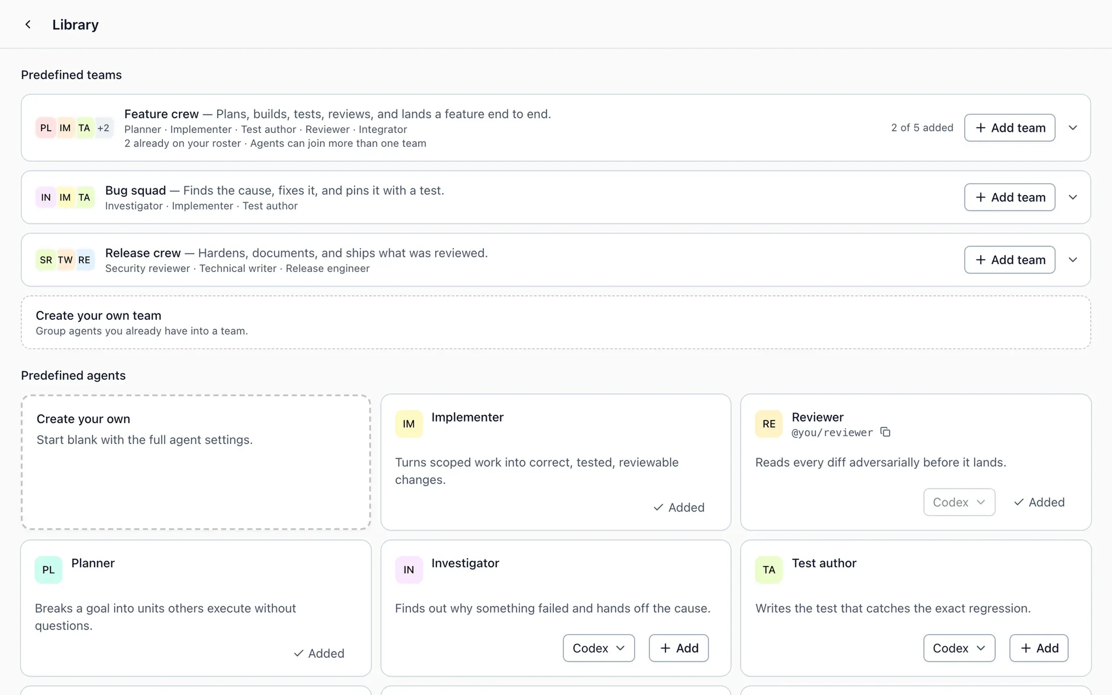Click the TW badge in Release crew row

coord(65,260)
